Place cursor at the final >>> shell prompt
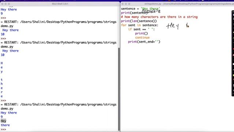This screenshot has width=234, height=132. (3, 129)
